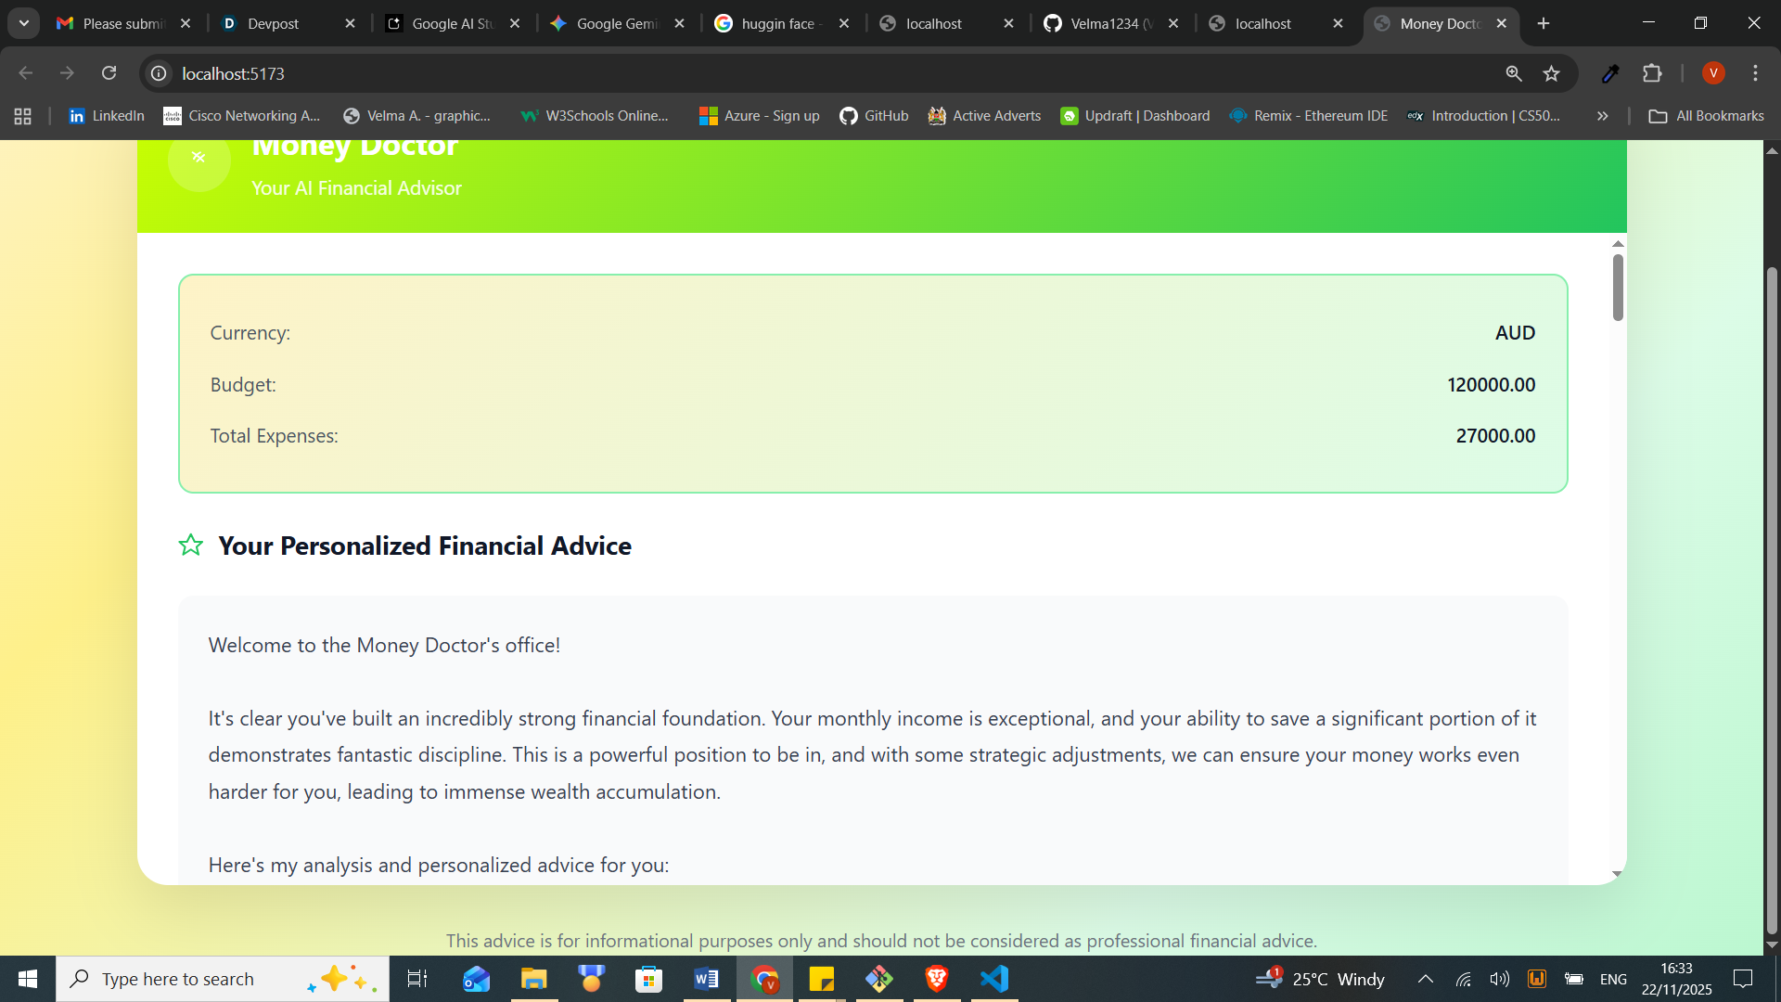Screen dimensions: 1781x1002
Task: Click the star icon beside Personalized Financial Advice
Action: pos(191,546)
